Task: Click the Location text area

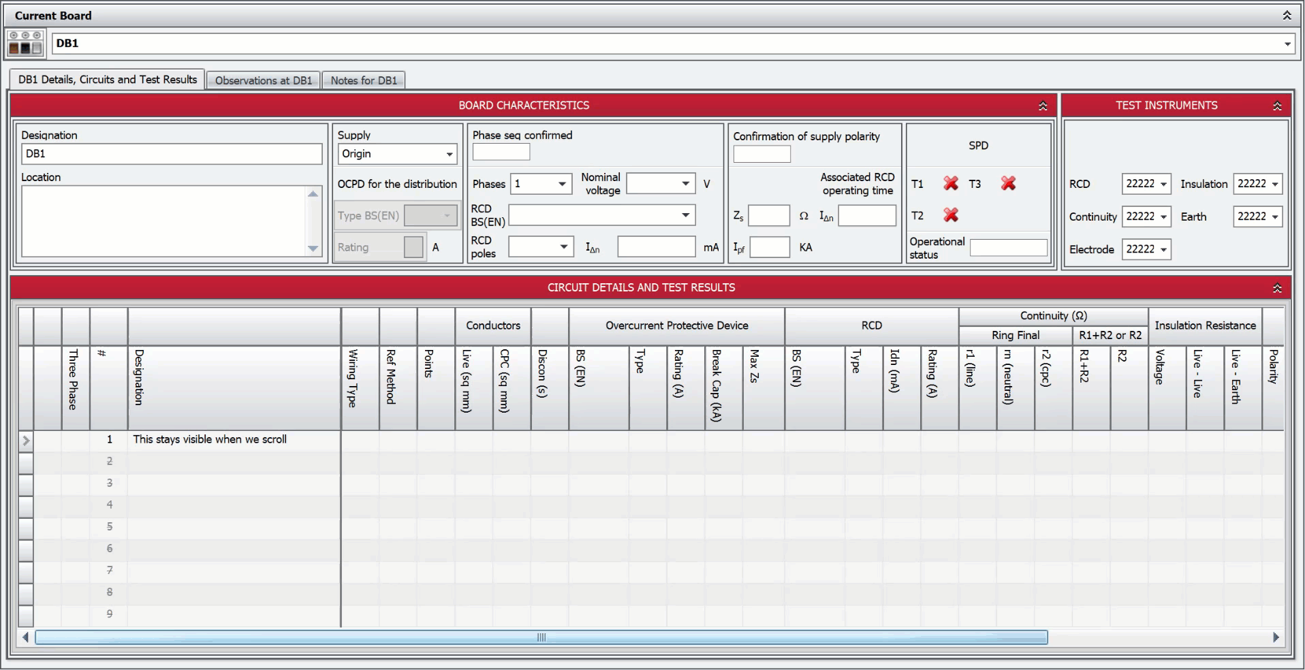Action: click(x=163, y=221)
